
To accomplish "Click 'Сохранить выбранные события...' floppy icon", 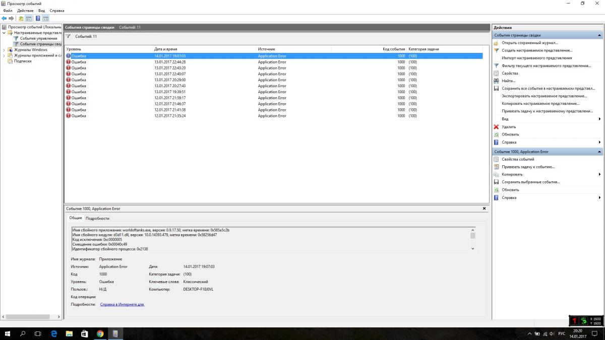I will (x=496, y=182).
